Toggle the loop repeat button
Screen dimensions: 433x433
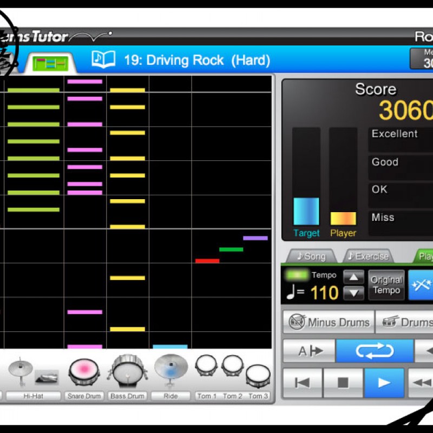375,351
